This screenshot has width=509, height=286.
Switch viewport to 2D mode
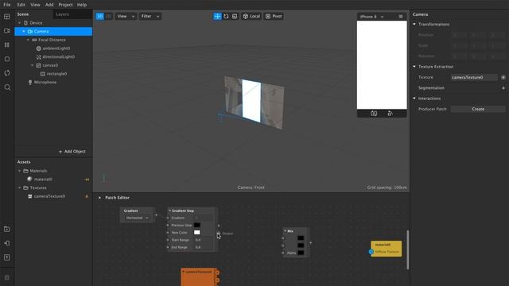coord(108,16)
